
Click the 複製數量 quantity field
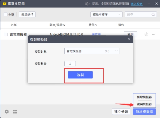(x=70, y=64)
